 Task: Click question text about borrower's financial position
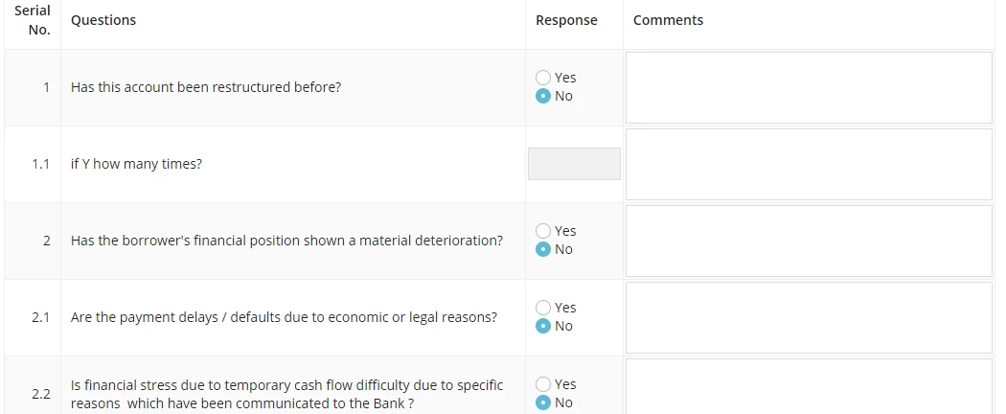click(286, 241)
